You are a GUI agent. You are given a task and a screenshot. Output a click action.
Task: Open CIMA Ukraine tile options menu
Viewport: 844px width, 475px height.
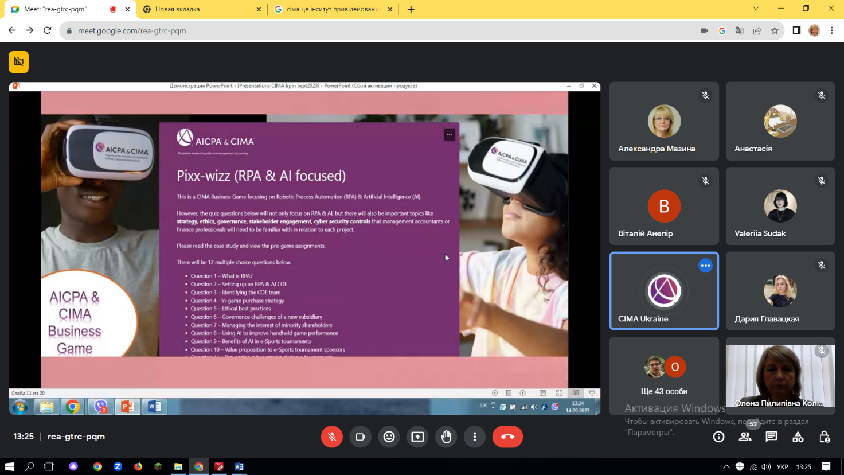tap(705, 266)
